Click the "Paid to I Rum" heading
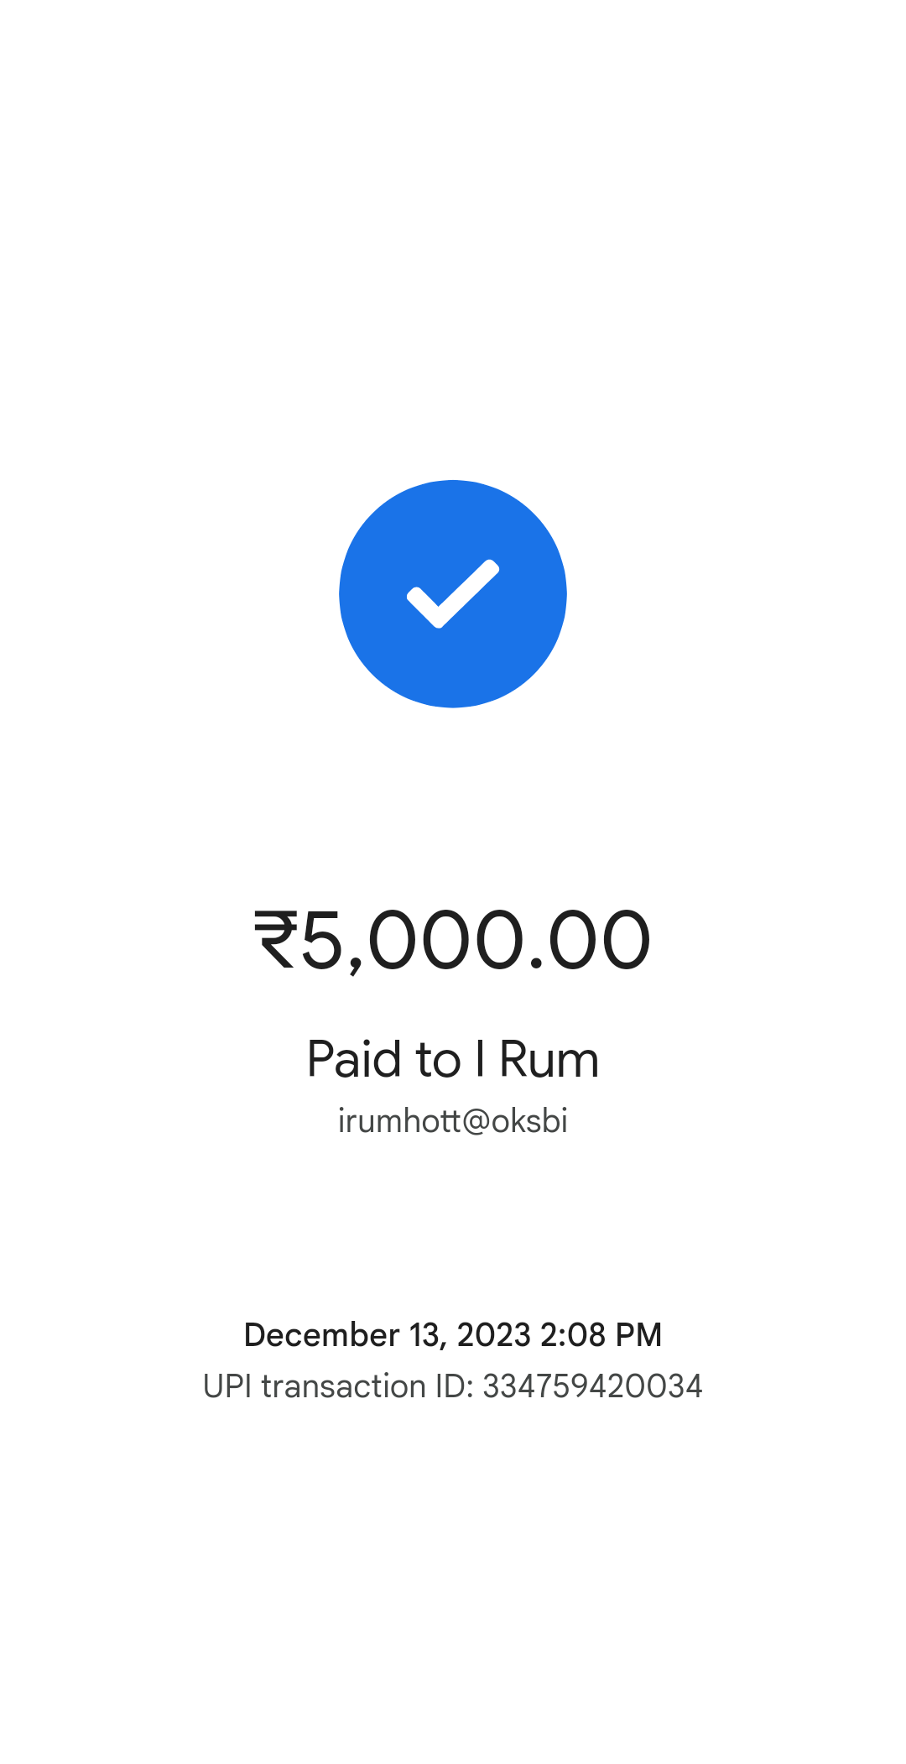 coord(453,1059)
